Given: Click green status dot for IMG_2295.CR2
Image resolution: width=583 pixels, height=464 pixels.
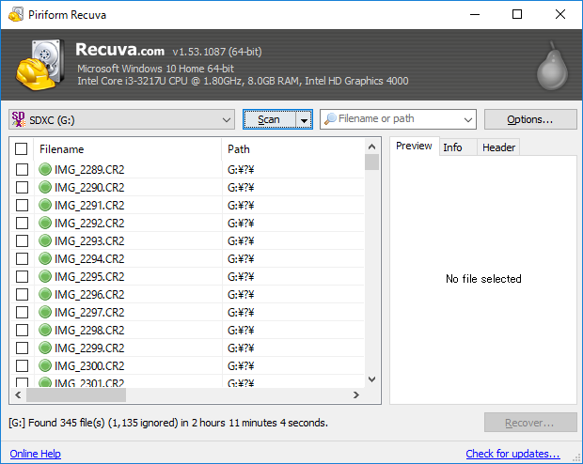Looking at the screenshot, I should point(45,276).
